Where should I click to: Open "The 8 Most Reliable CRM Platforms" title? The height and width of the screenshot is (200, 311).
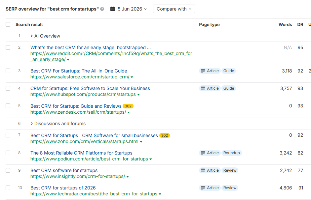point(81,153)
